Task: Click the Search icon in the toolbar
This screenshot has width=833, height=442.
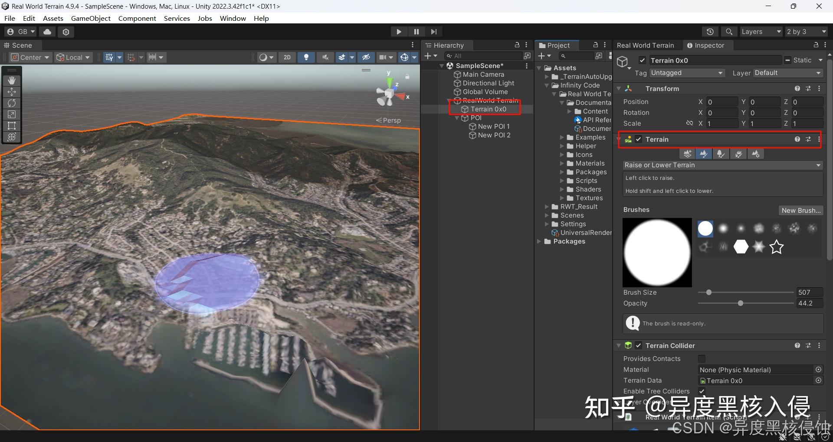Action: click(728, 31)
